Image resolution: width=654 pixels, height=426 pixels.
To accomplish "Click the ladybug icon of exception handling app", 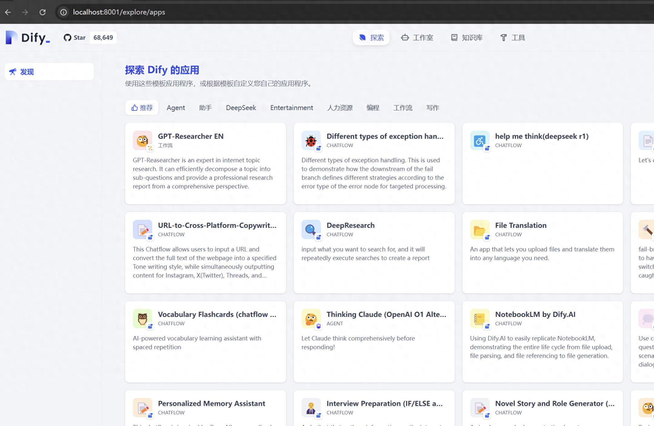I will pos(311,140).
